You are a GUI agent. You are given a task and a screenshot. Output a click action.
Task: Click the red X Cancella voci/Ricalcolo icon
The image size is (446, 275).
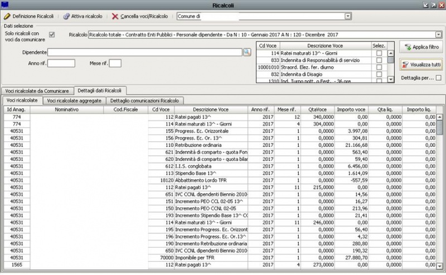115,17
